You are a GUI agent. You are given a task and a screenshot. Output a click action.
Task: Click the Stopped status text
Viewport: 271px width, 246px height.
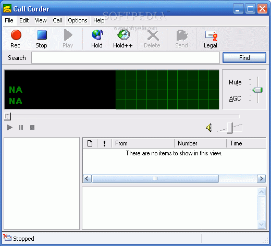pyautogui.click(x=23, y=239)
